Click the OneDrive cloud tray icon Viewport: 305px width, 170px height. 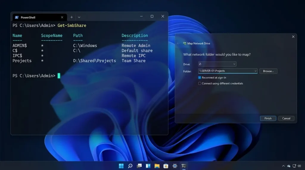(x=289, y=166)
